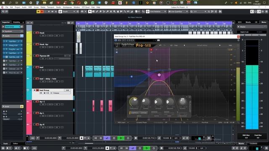Toggle the purple Cycle loop button in transport
Image resolution: width=269 pixels, height=151 pixels.
107,138
